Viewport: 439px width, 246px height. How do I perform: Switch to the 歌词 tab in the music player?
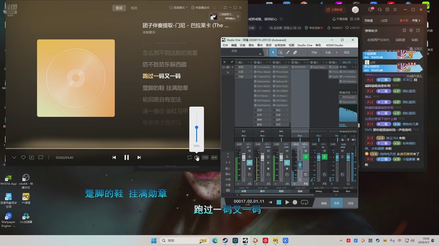pyautogui.click(x=119, y=8)
